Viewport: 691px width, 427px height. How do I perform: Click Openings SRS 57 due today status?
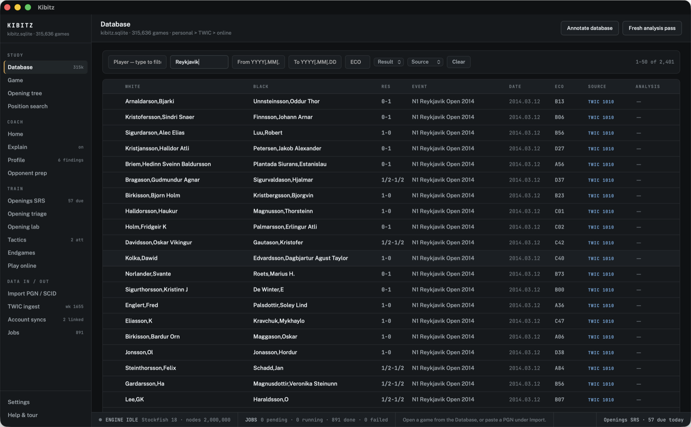point(643,420)
